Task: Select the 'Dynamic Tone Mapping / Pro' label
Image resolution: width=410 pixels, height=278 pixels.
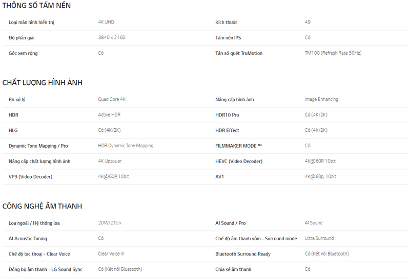Action: pos(38,146)
